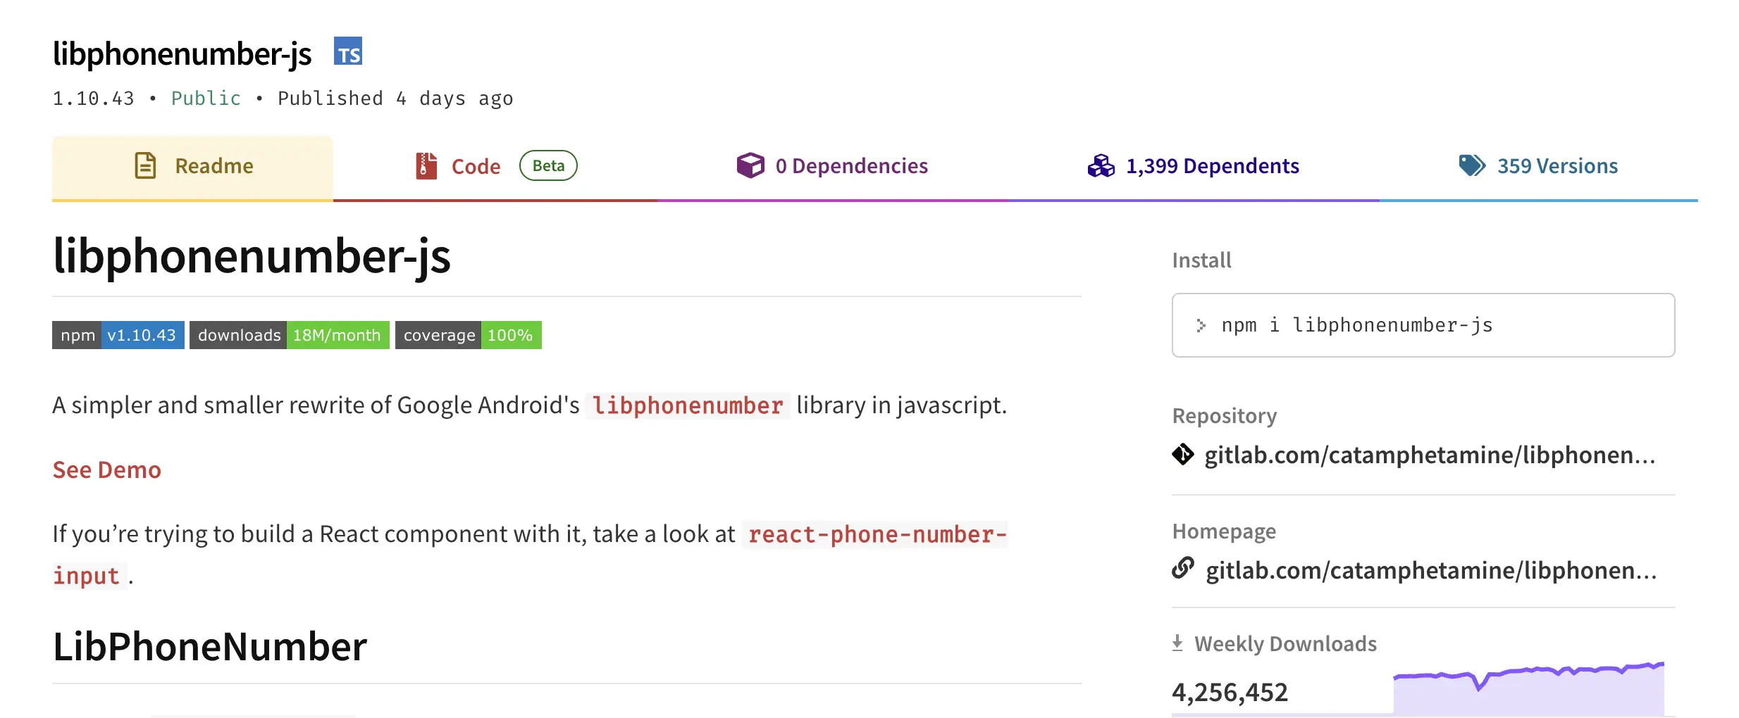1739x718 pixels.
Task: Click the TS TypeScript badge
Action: pos(348,52)
